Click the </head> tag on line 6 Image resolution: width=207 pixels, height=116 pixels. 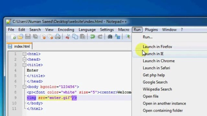click(35, 82)
